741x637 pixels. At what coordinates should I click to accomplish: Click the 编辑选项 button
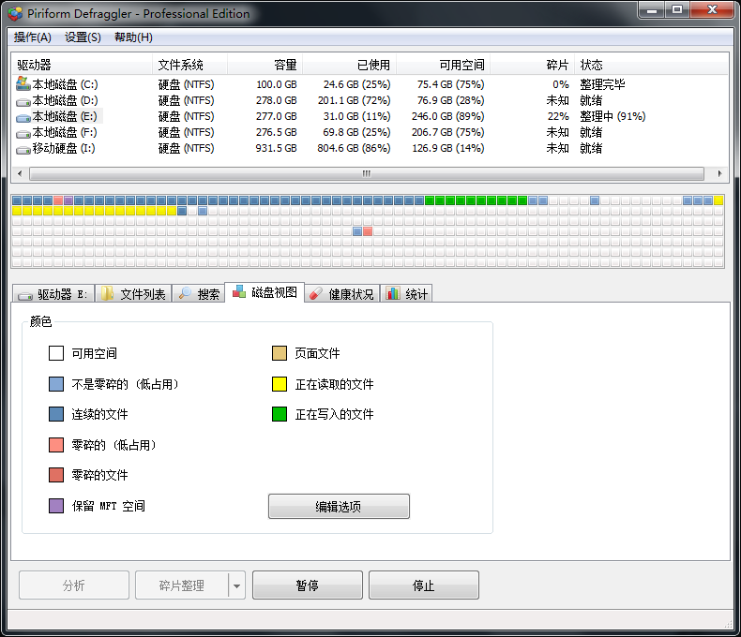click(339, 506)
